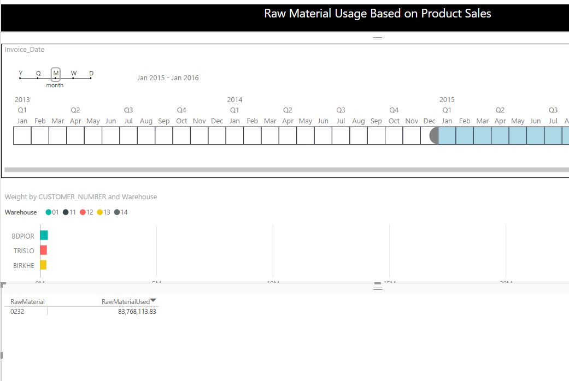Click the horizontal scrollbar of the timeline slicer
The width and height of the screenshot is (569, 381).
point(286,170)
